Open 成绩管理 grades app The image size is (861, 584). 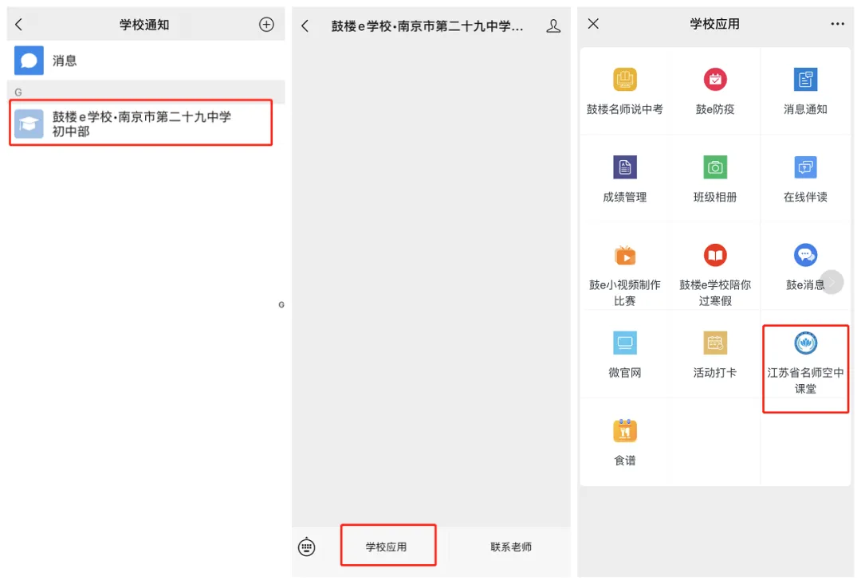(x=625, y=177)
